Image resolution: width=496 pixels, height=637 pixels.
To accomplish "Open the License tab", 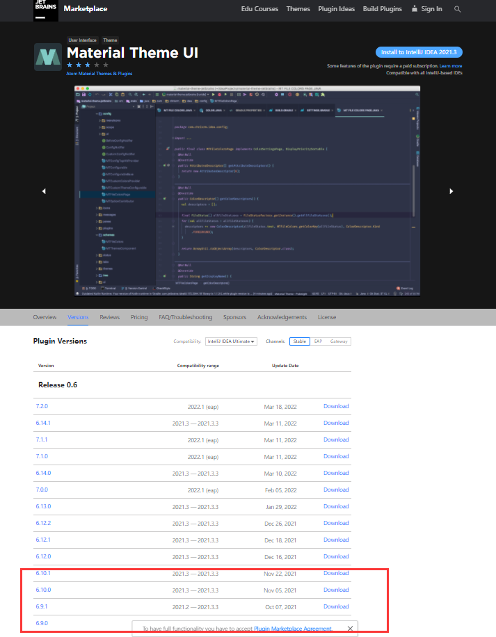I will point(327,317).
